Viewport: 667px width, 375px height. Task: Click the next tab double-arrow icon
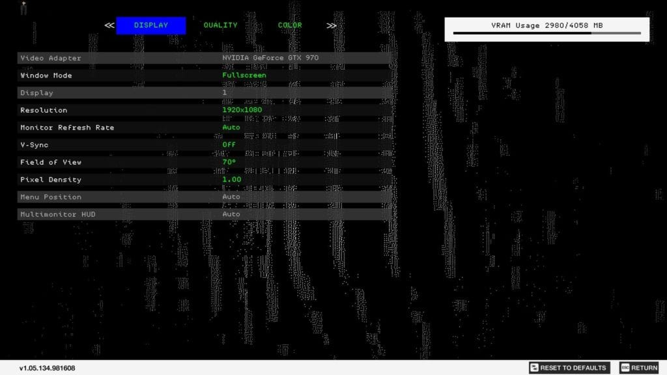pos(332,25)
